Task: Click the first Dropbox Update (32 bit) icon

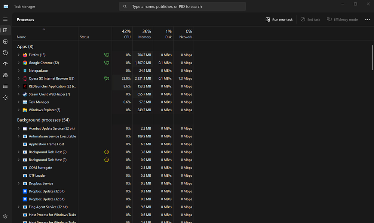Action: tap(25, 191)
